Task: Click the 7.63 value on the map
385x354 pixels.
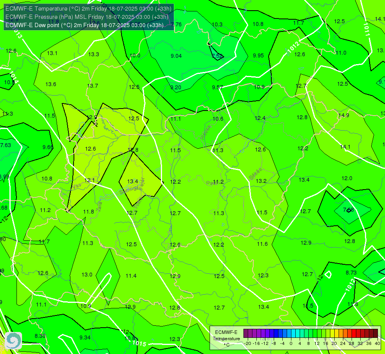Action: coord(6,145)
